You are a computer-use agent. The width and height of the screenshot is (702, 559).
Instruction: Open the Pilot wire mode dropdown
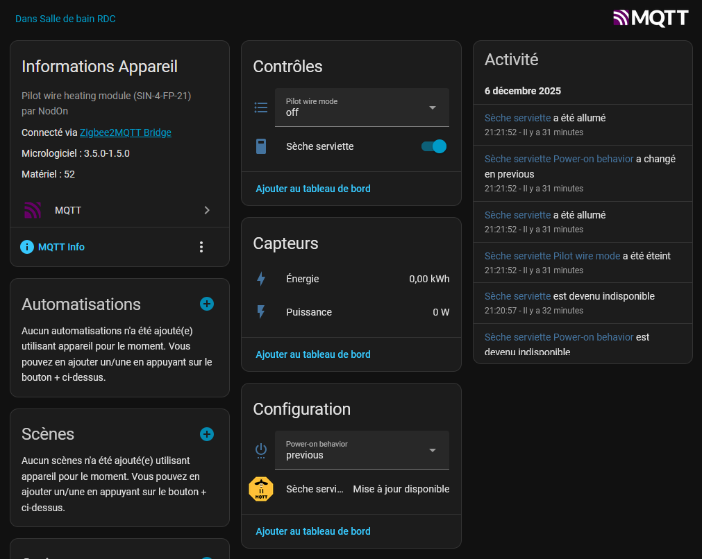point(362,108)
